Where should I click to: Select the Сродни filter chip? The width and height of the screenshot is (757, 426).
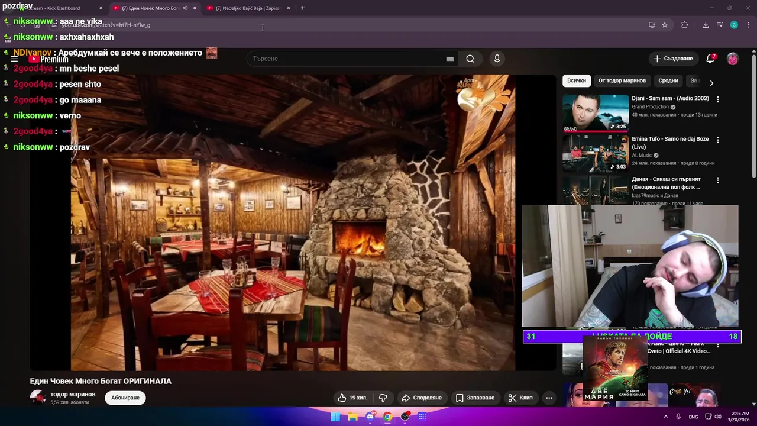point(668,80)
